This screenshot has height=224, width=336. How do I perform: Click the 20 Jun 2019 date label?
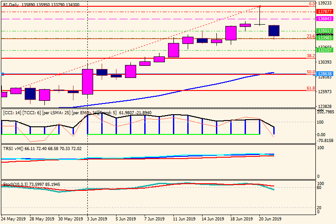coord(270,219)
